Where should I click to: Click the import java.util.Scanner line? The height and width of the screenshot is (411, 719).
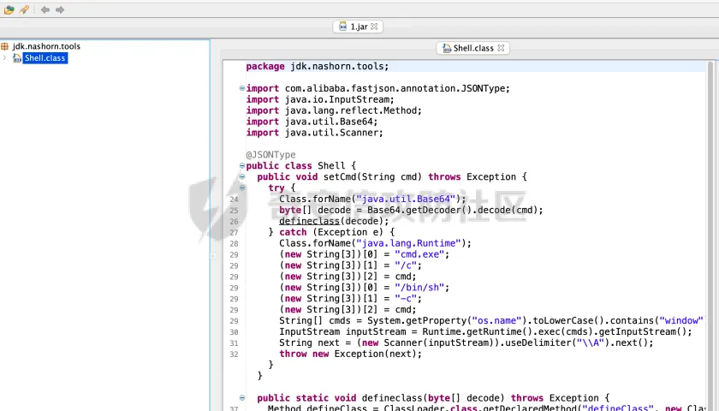pyautogui.click(x=315, y=133)
